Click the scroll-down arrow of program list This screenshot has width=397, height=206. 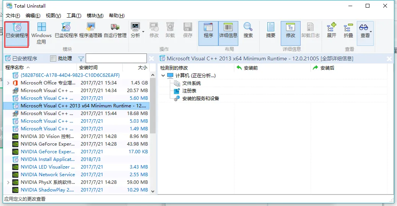click(153, 191)
